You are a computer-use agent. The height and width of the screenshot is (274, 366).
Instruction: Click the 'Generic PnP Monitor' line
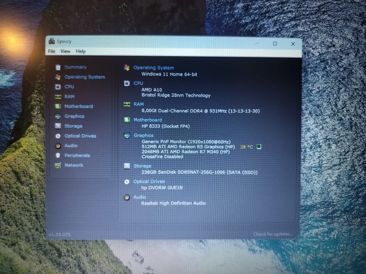[186, 142]
